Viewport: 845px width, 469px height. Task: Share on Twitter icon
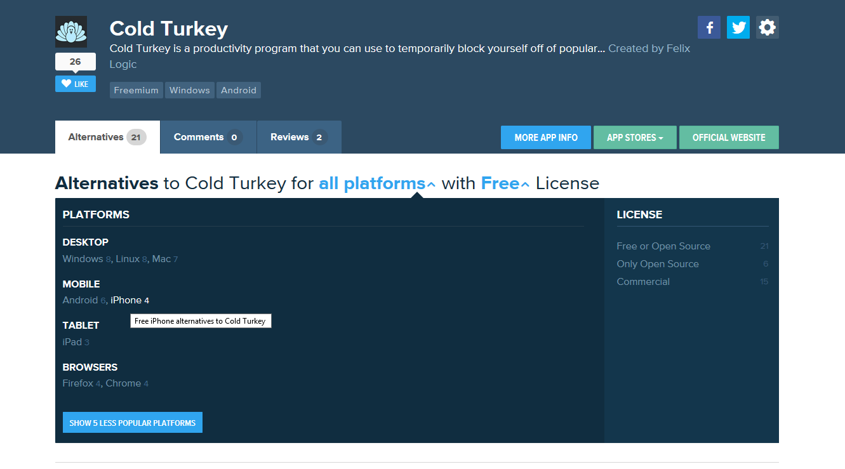click(x=738, y=27)
